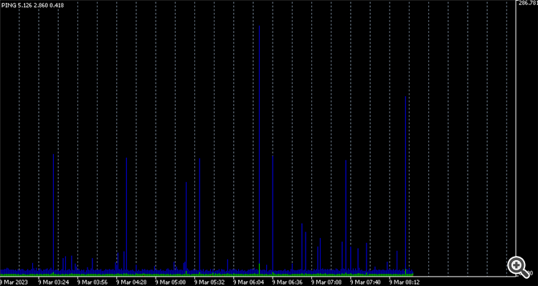Click the 286.781 scale value
Viewport: 538px width, 286px height.
coord(528,3)
